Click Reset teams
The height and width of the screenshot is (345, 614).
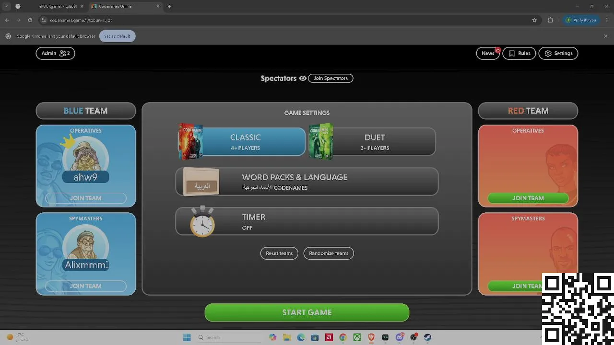coord(279,253)
